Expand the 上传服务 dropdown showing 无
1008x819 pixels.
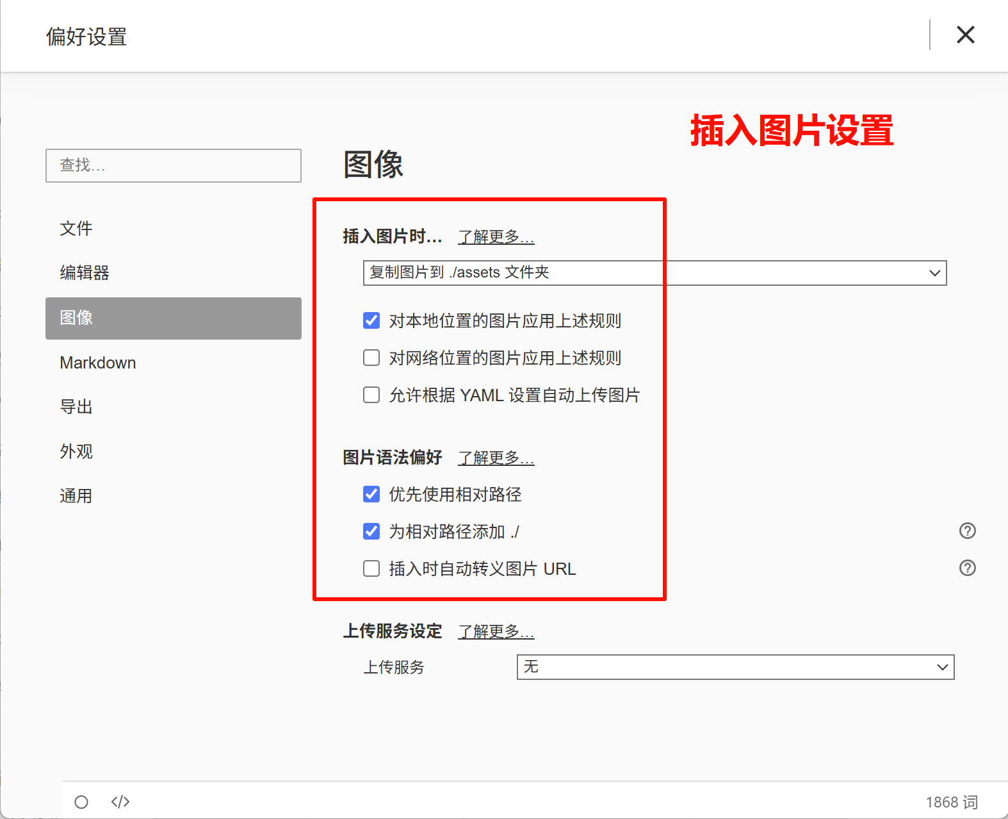click(735, 667)
